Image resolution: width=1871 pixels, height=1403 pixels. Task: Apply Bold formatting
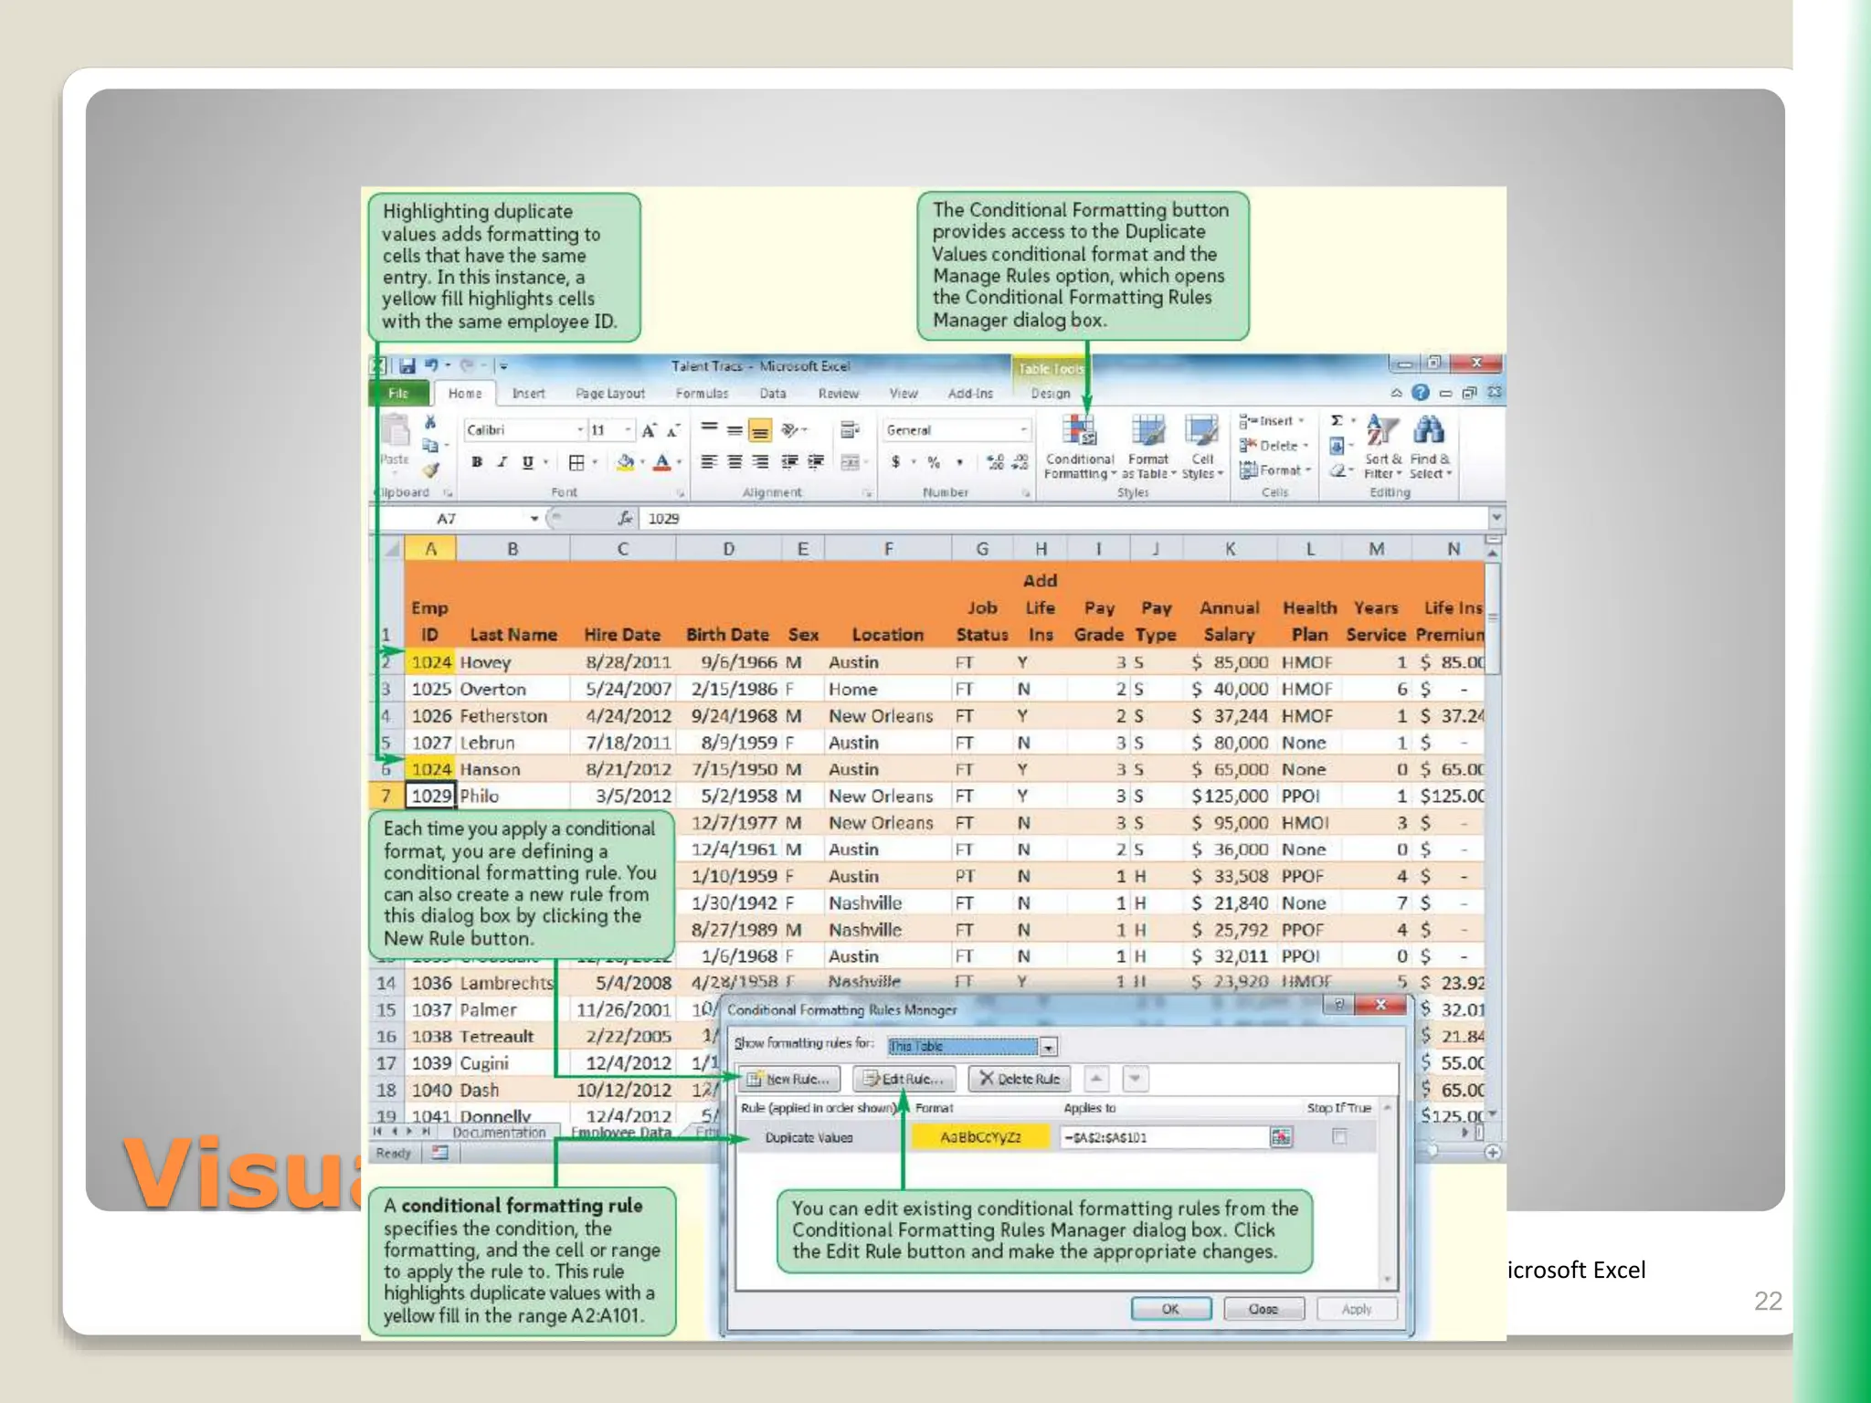coord(476,462)
